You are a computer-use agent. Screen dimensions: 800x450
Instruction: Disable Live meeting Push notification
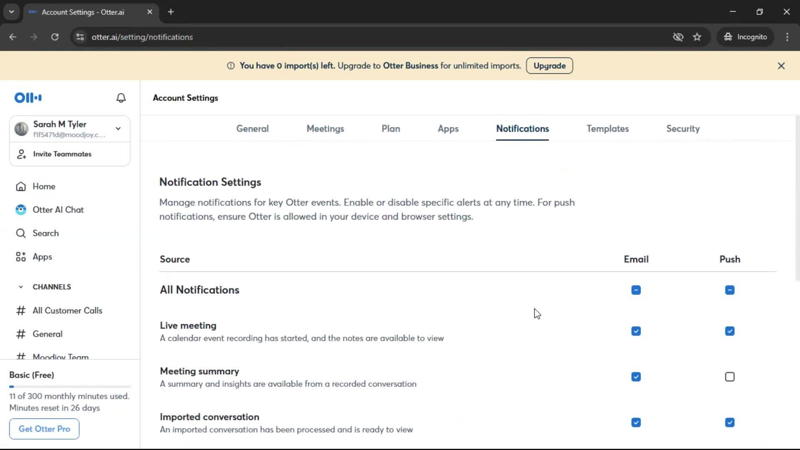(x=730, y=331)
